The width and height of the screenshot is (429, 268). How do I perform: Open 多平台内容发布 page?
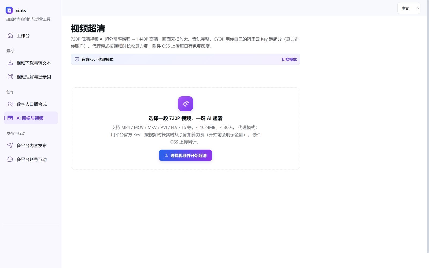coord(31,146)
